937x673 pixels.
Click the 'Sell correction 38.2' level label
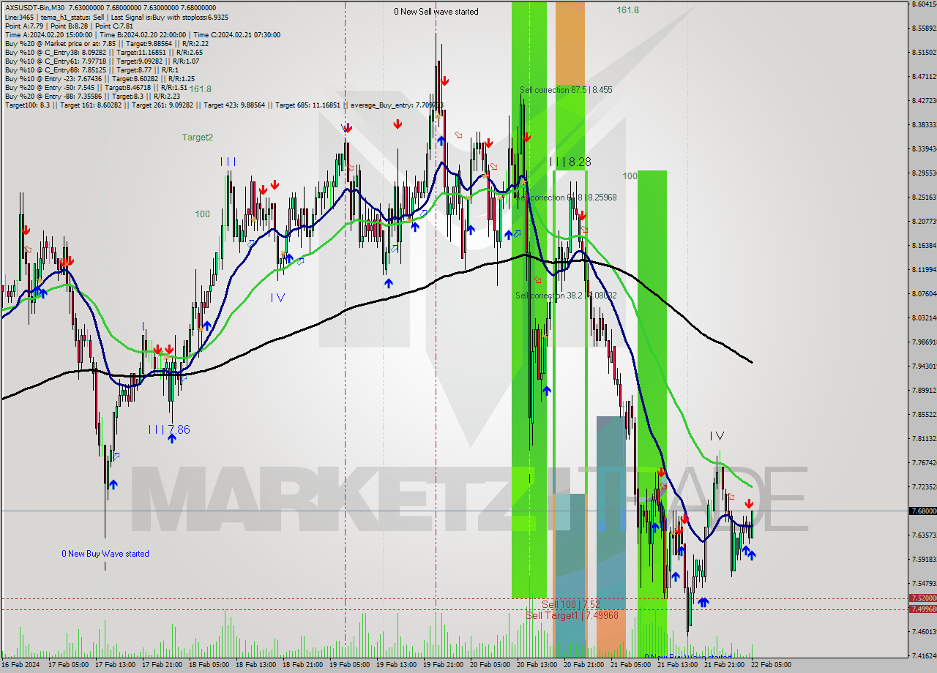click(566, 296)
